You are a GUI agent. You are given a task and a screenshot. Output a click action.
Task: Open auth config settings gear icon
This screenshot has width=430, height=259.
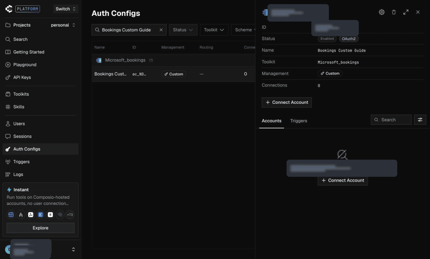point(382,12)
